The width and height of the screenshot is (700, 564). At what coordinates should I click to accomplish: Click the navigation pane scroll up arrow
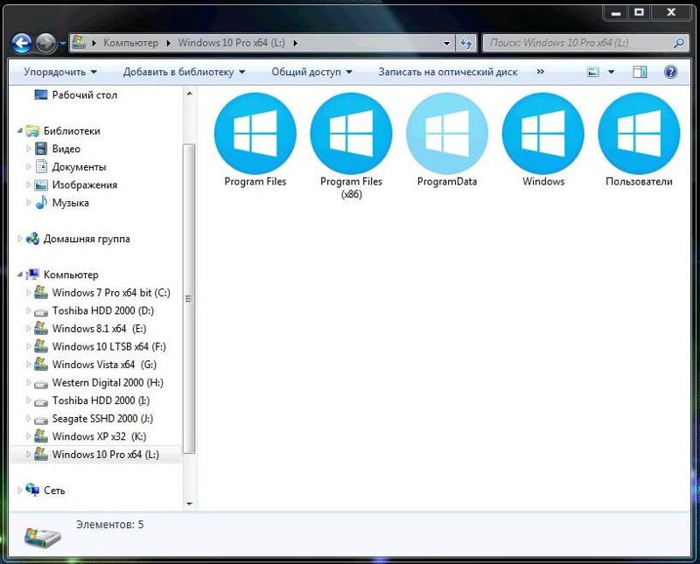pos(189,94)
